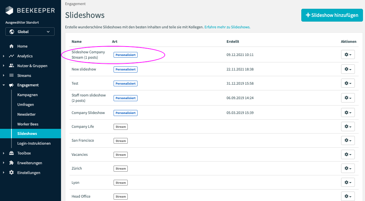Click Slideshow hinzufügen button
This screenshot has height=201, width=365.
click(332, 15)
